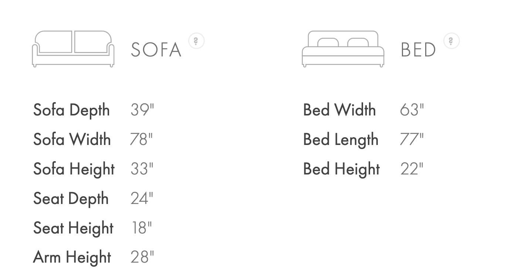Click the Seat Depth label
This screenshot has height=270, width=508.
pos(71,199)
